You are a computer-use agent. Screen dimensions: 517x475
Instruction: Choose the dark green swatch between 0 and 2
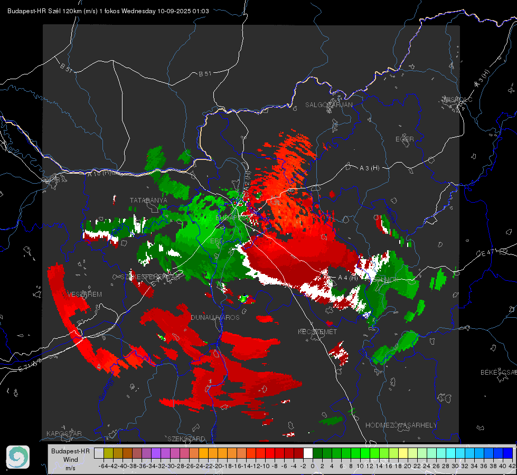coord(317,453)
